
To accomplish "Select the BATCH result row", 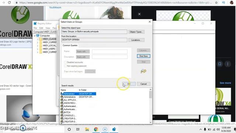I will pos(66,112).
